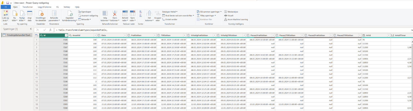Switch to Hjelp tab
The width and height of the screenshot is (413, 111).
coord(77,7)
